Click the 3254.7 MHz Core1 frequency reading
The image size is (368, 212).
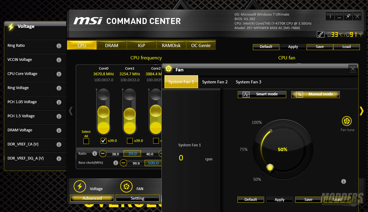pyautogui.click(x=130, y=74)
